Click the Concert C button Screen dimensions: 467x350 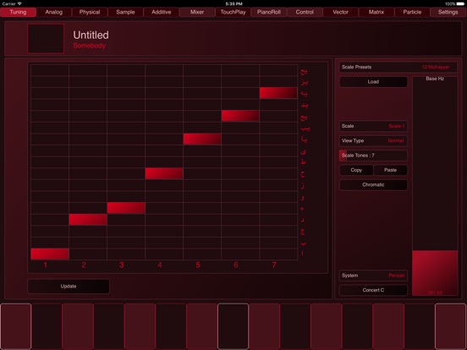(373, 290)
